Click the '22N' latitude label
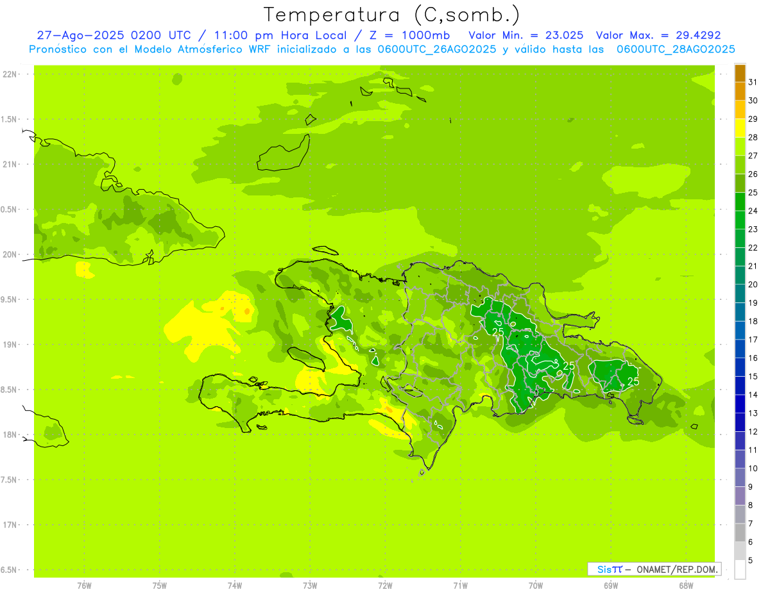This screenshot has height=594, width=770. 10,74
